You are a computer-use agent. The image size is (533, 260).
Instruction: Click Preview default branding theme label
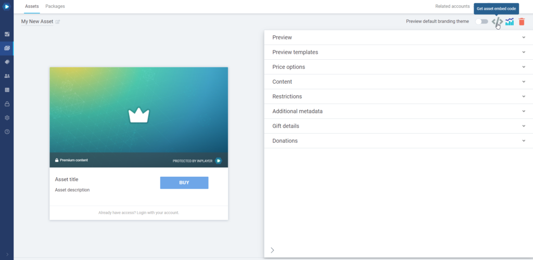(437, 21)
